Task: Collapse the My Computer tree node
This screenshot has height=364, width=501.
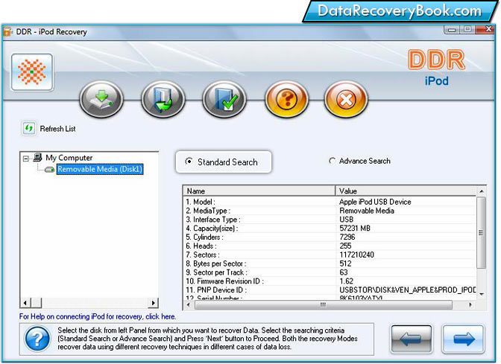Action: (x=26, y=159)
